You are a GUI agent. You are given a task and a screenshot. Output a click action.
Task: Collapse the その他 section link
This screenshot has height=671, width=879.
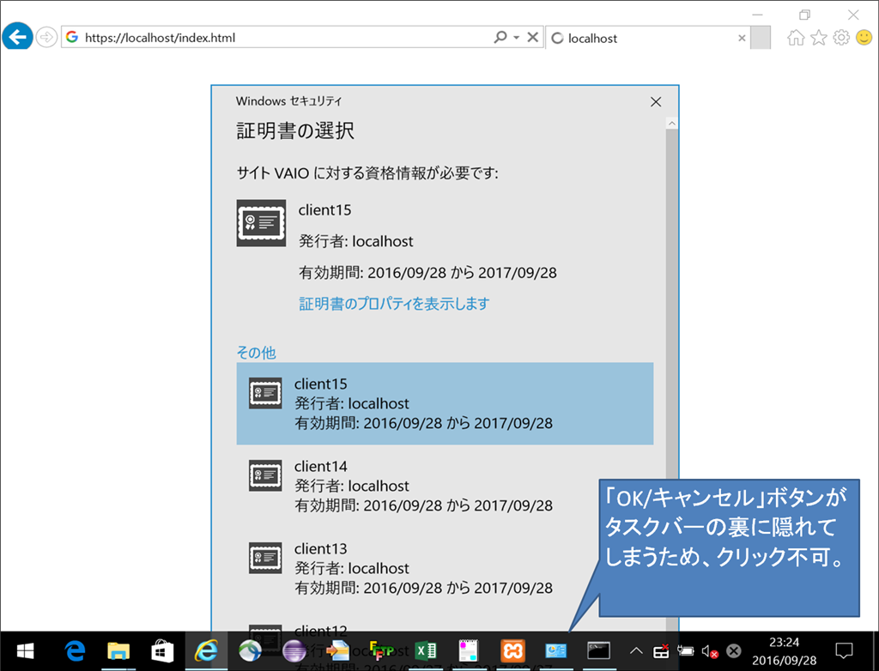[256, 353]
